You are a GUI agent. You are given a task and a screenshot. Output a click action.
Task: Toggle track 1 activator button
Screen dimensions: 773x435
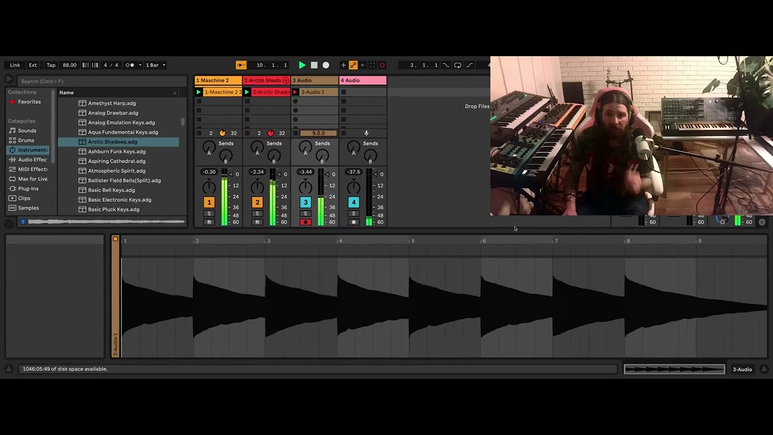(209, 202)
